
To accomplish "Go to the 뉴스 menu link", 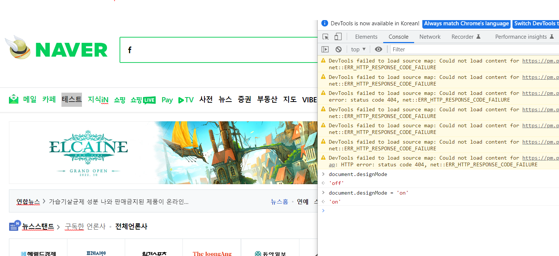I will tap(225, 99).
